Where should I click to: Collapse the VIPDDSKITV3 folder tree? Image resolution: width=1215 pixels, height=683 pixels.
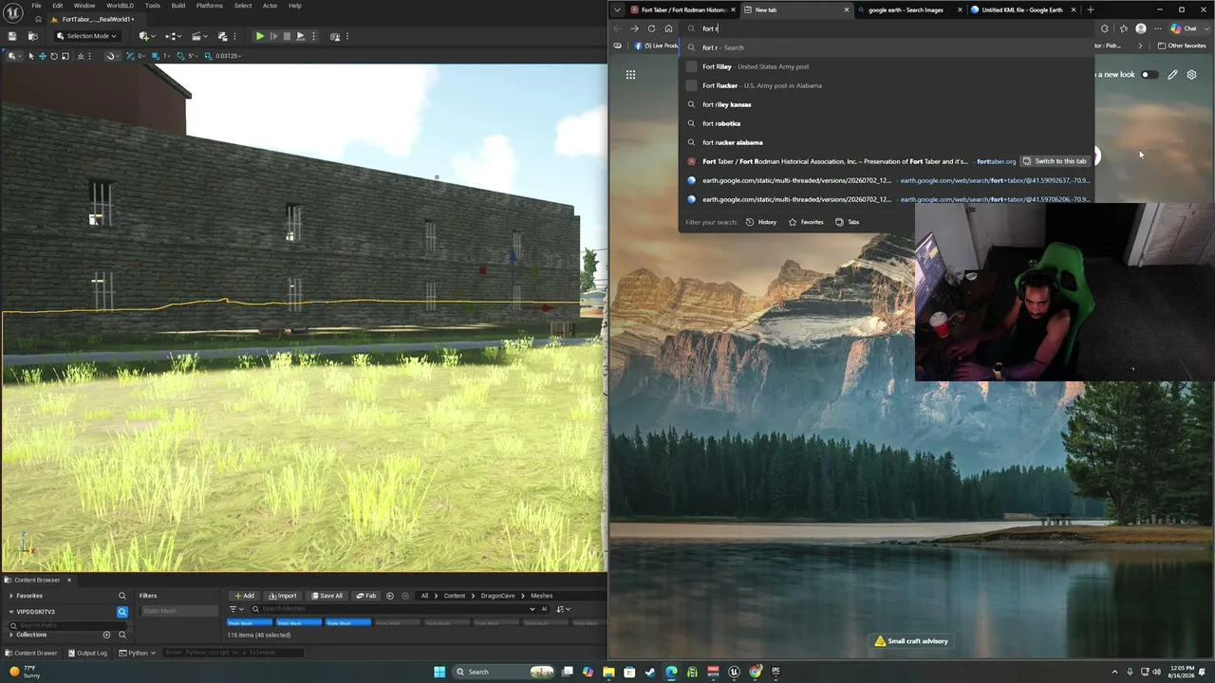pyautogui.click(x=11, y=612)
